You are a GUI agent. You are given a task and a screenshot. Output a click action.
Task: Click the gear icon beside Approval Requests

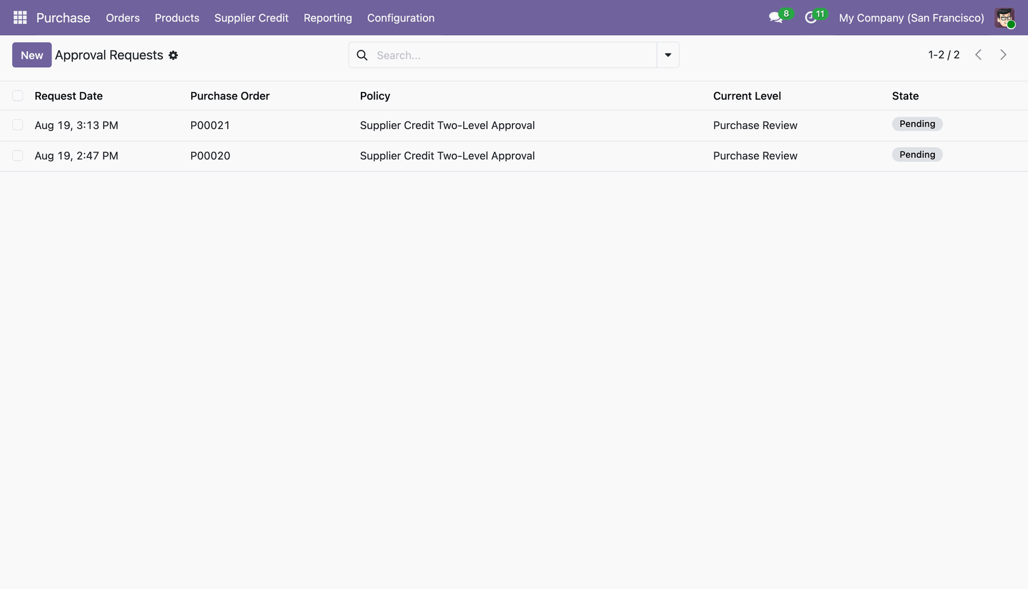[x=173, y=55]
